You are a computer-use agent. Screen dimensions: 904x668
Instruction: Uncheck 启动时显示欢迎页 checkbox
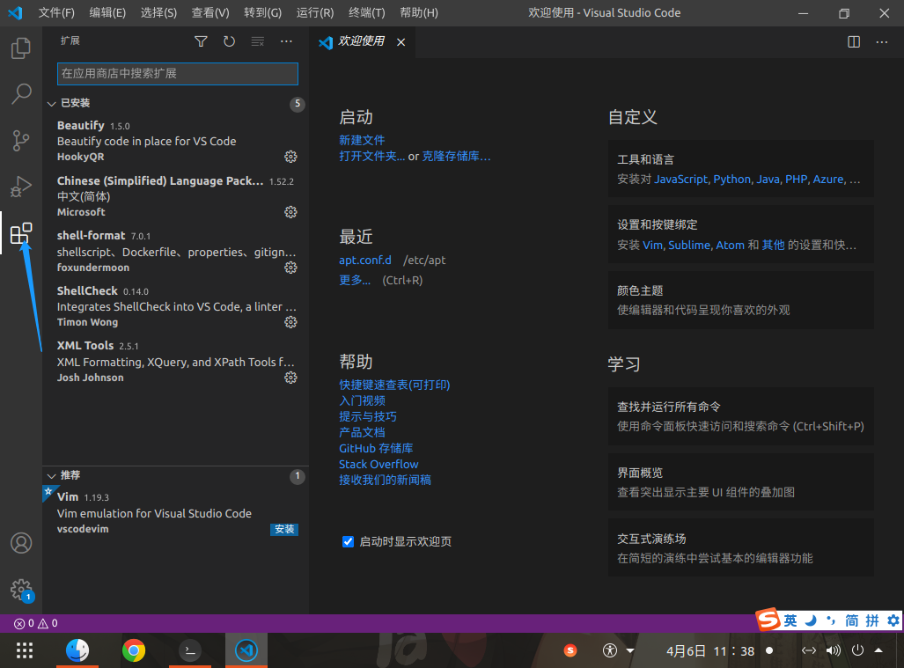348,542
